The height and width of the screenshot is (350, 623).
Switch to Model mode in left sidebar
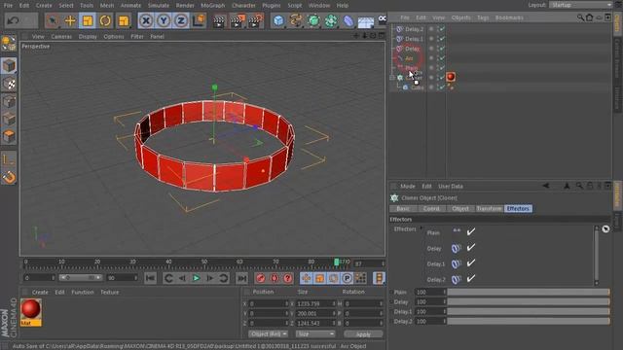pos(9,65)
